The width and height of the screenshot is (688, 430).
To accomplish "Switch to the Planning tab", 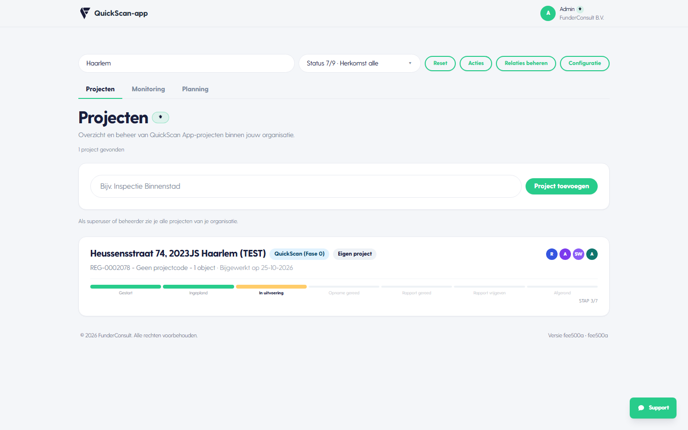I will click(195, 89).
